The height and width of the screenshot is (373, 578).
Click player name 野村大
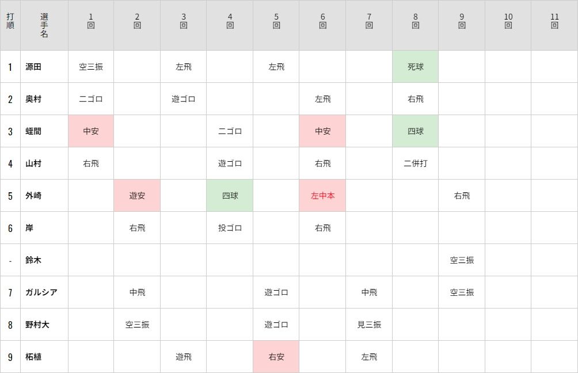(37, 325)
